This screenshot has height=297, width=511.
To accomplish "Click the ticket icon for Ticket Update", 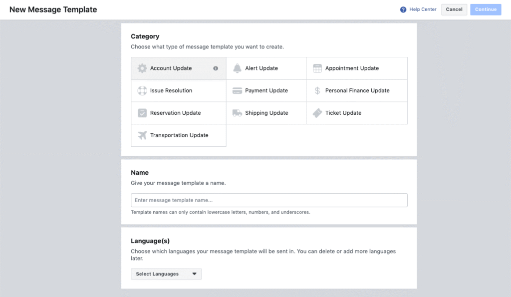I will click(317, 113).
